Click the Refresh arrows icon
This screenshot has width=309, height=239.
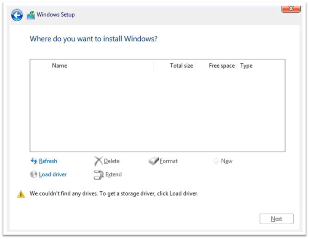[x=34, y=161]
